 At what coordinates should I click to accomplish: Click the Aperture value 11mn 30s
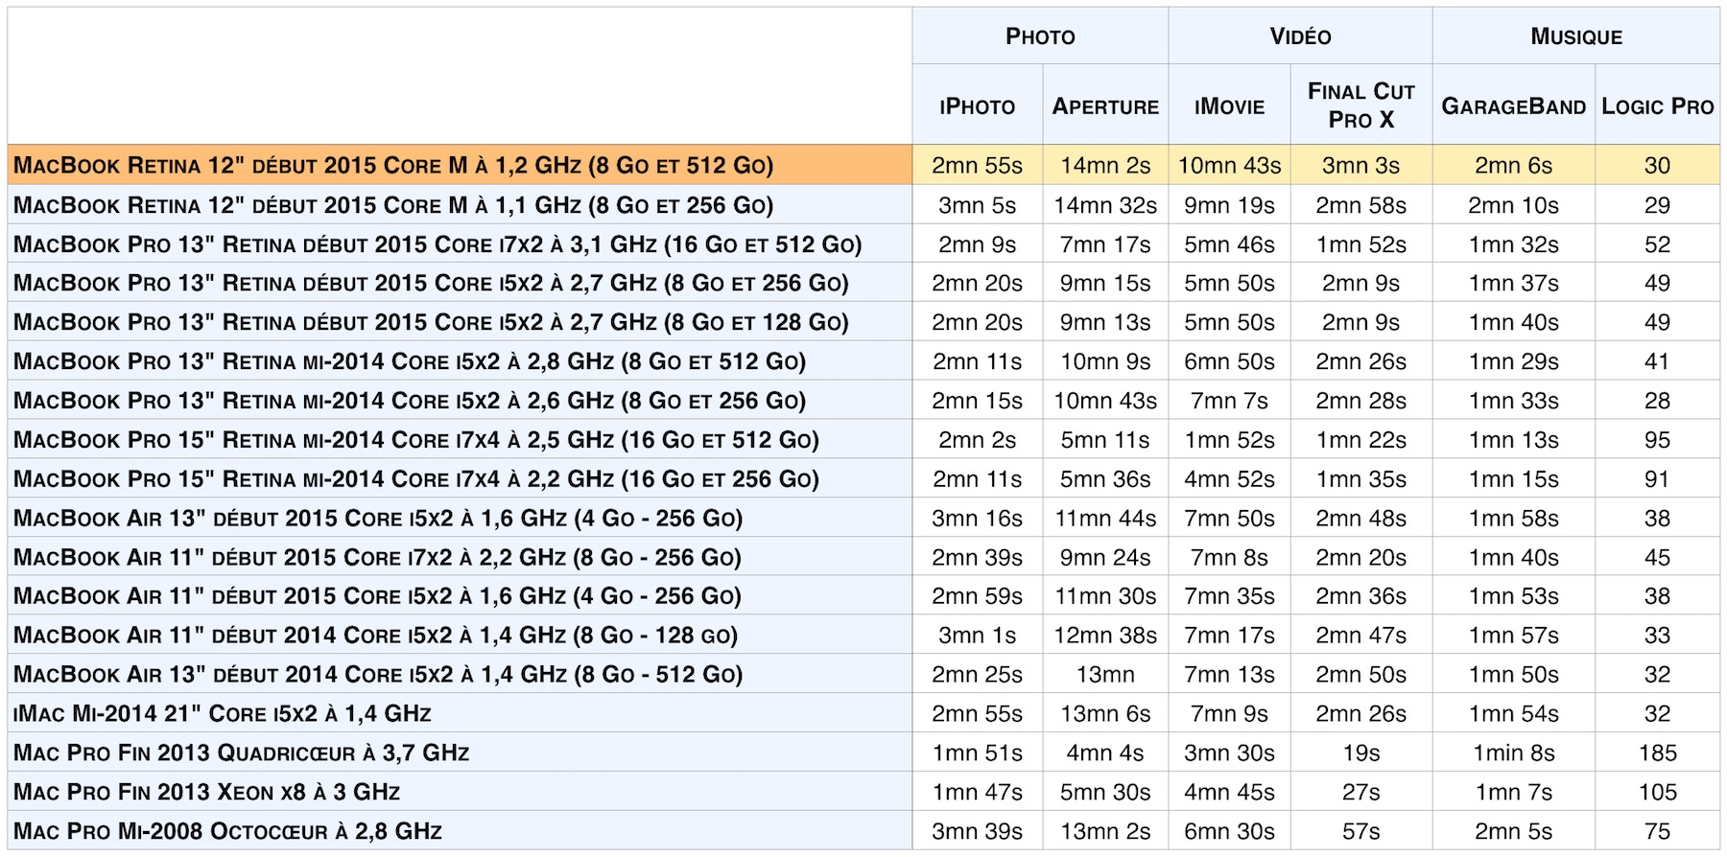point(1105,596)
